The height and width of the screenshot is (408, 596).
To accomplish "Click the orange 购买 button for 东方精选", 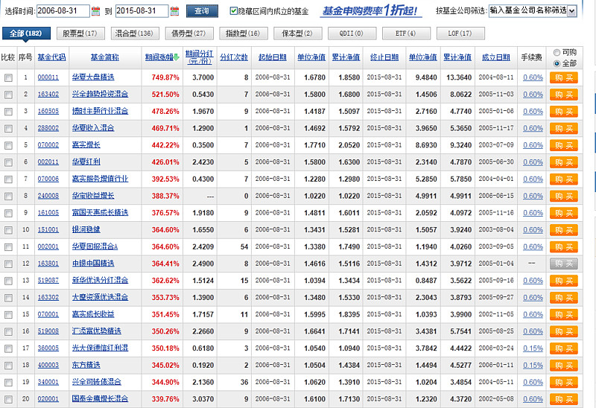I will [564, 365].
